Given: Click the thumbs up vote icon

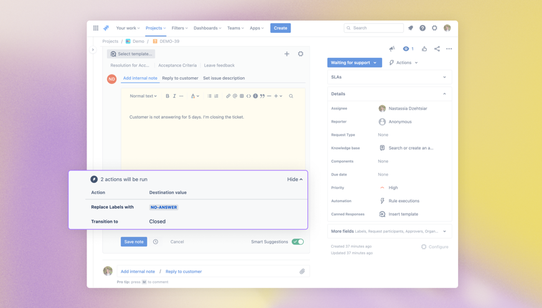Looking at the screenshot, I should (x=424, y=49).
